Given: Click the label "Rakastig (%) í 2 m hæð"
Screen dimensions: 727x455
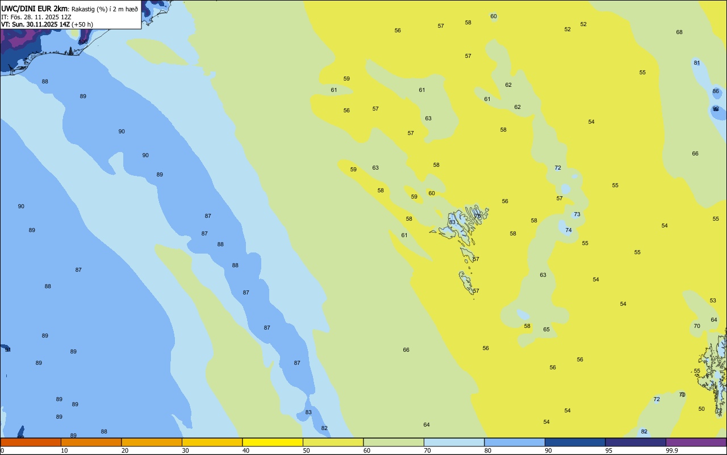Looking at the screenshot, I should pos(105,9).
